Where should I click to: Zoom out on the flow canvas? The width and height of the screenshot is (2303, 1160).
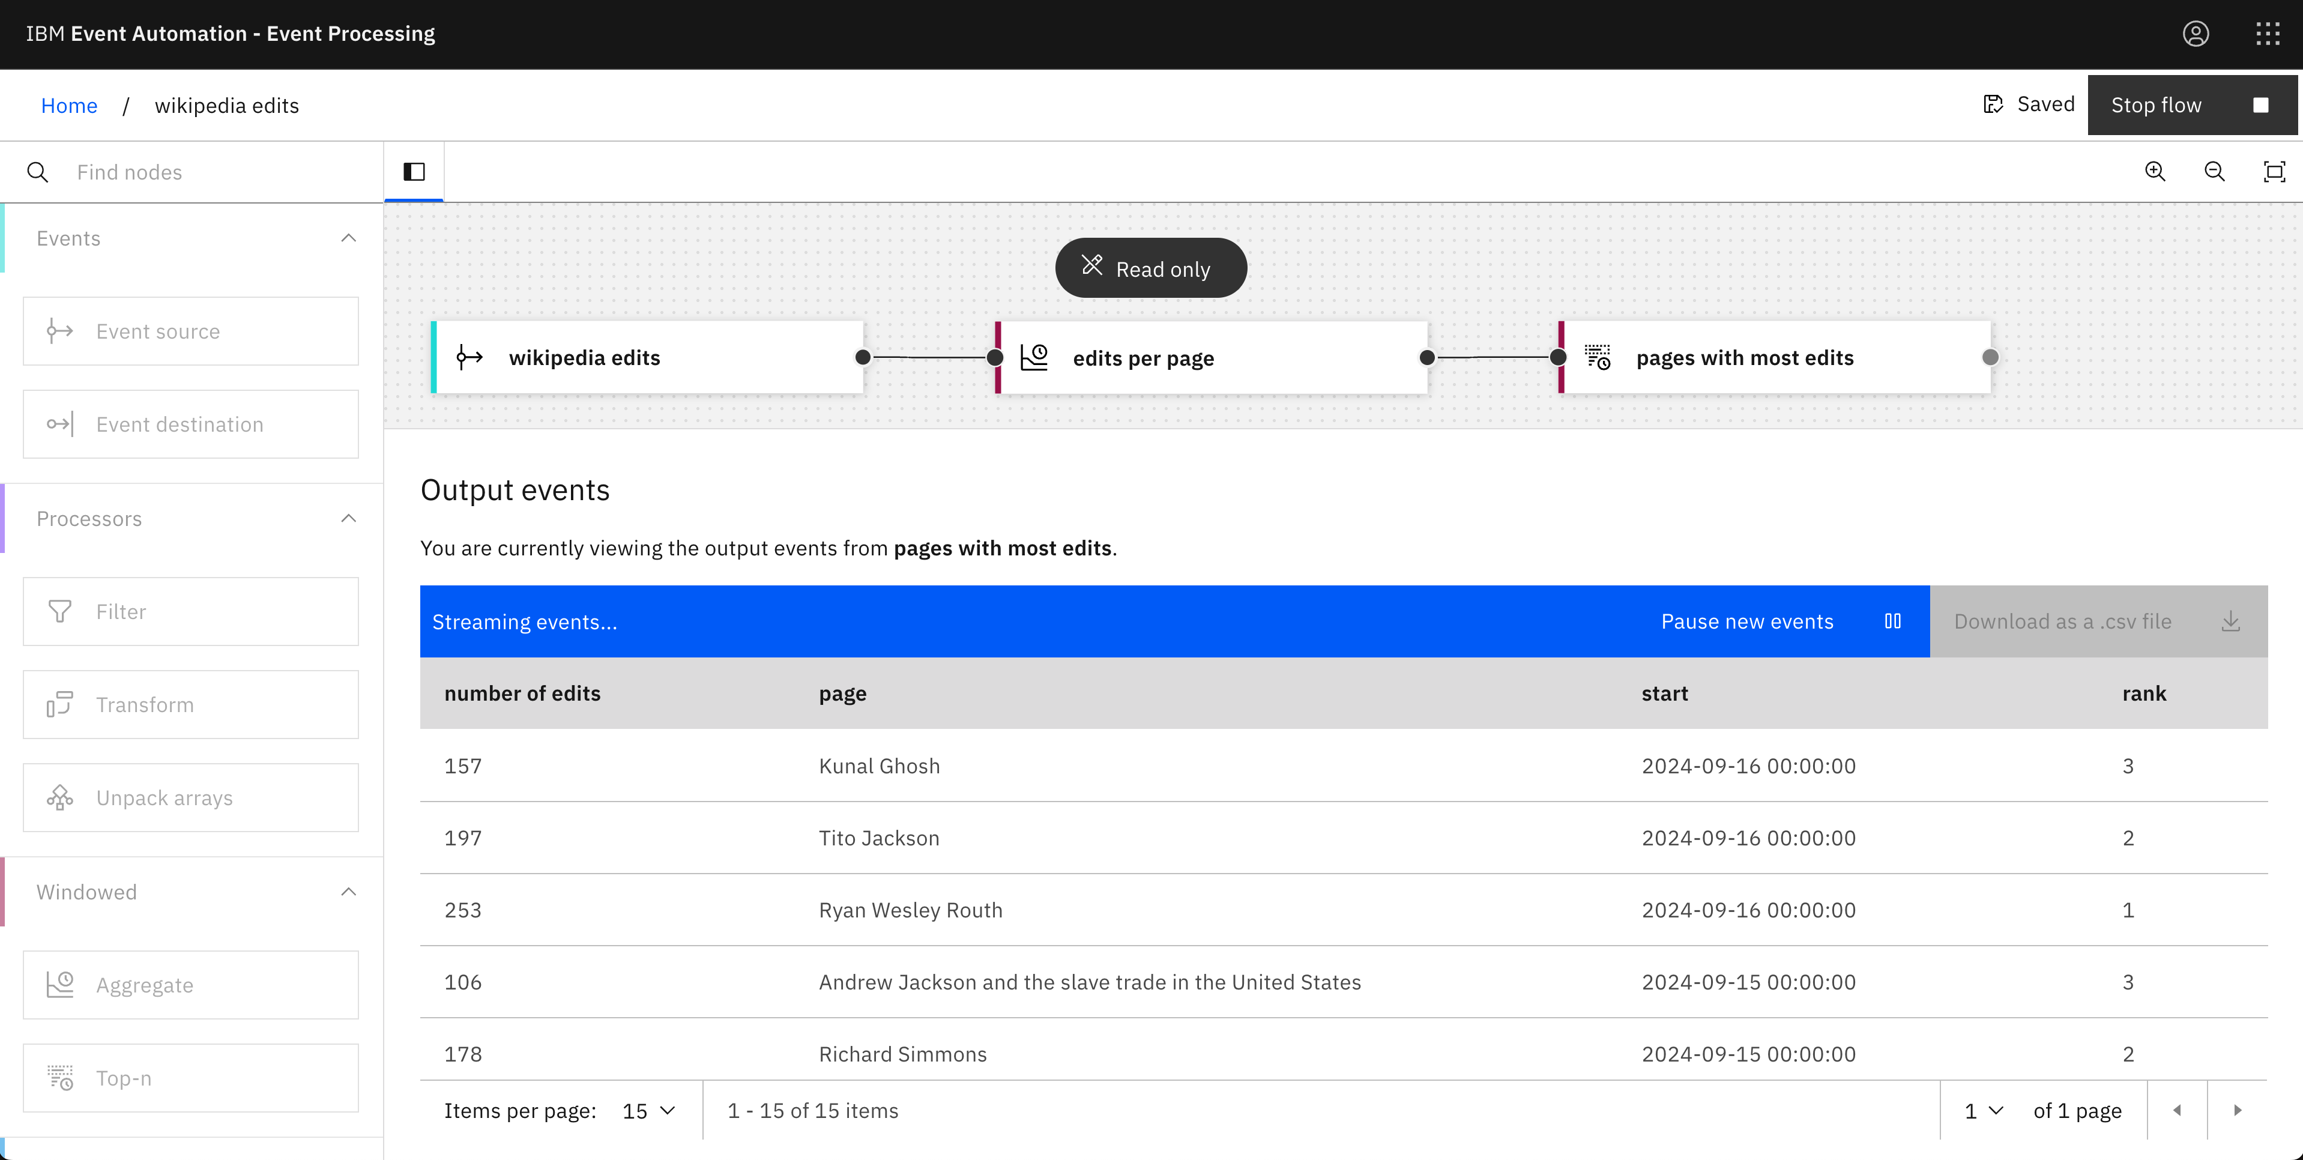click(2214, 172)
